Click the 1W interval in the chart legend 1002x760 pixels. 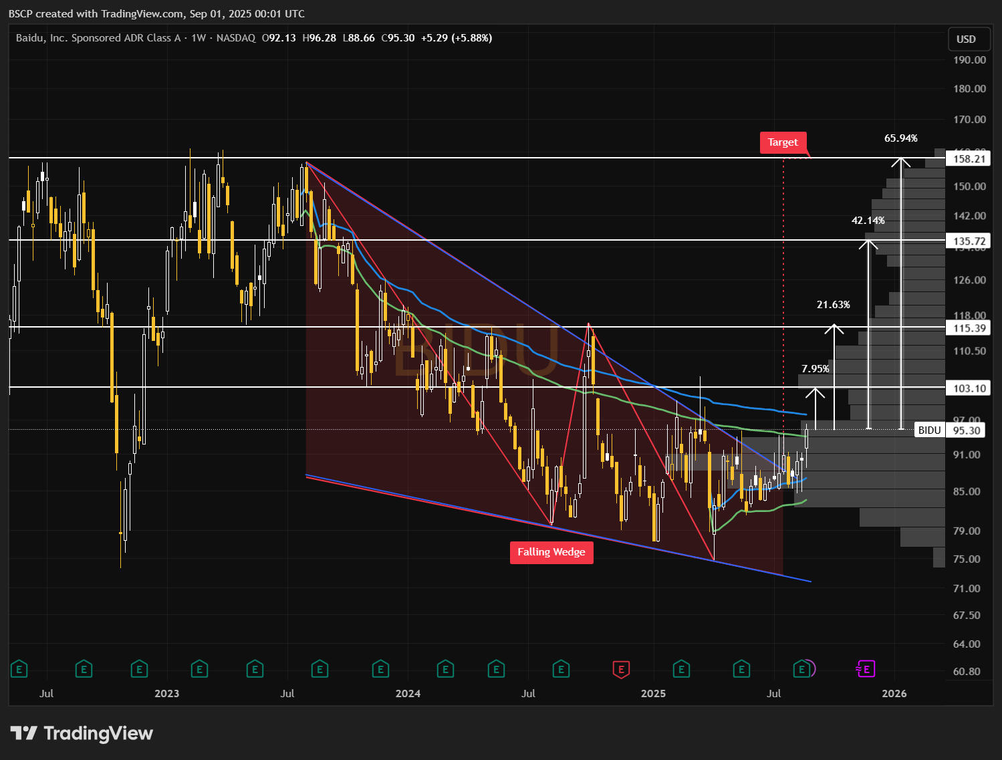point(199,38)
